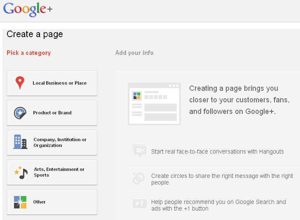Click the +1 button icon
The width and height of the screenshot is (300, 220).
pos(140,203)
